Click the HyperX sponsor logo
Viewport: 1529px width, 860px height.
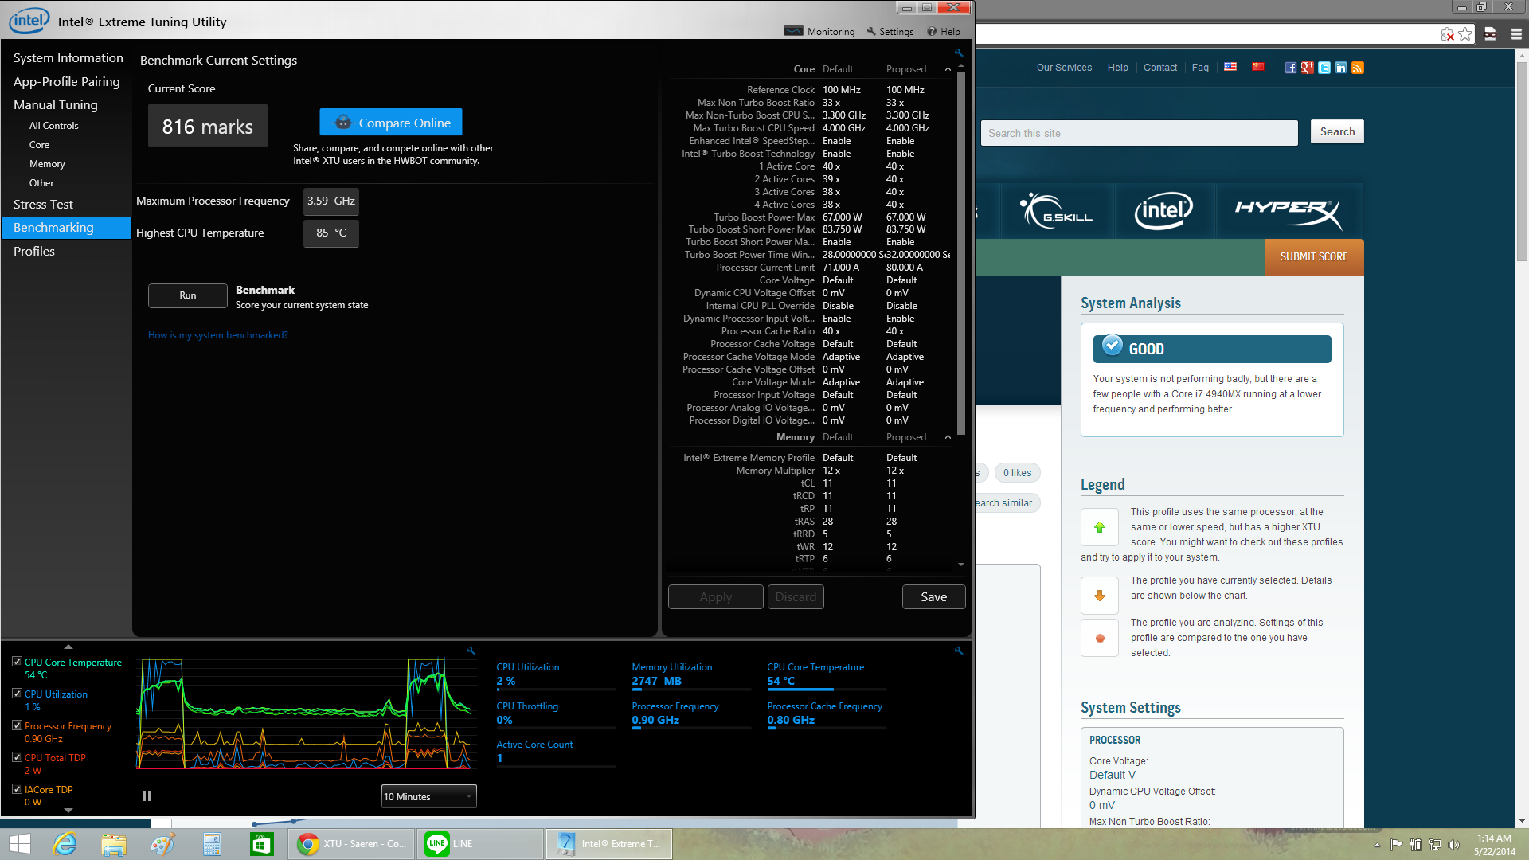pos(1288,211)
